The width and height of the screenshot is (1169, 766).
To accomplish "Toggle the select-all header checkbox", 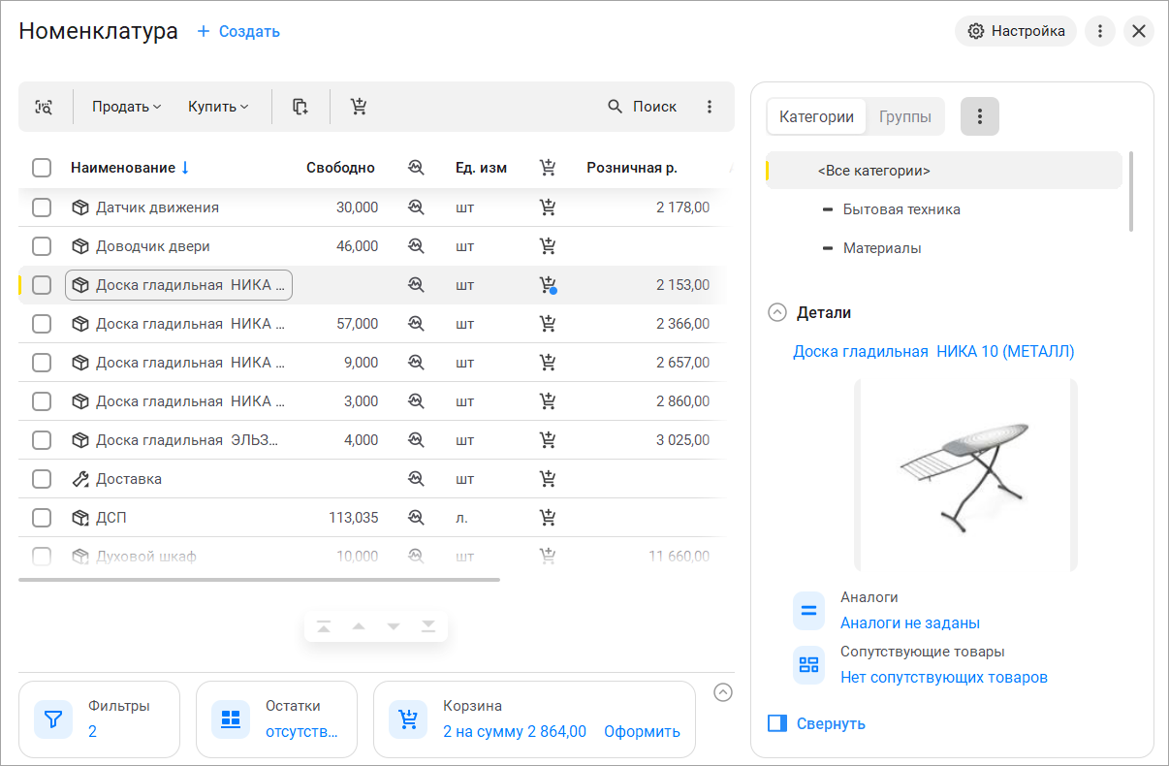I will 42,168.
